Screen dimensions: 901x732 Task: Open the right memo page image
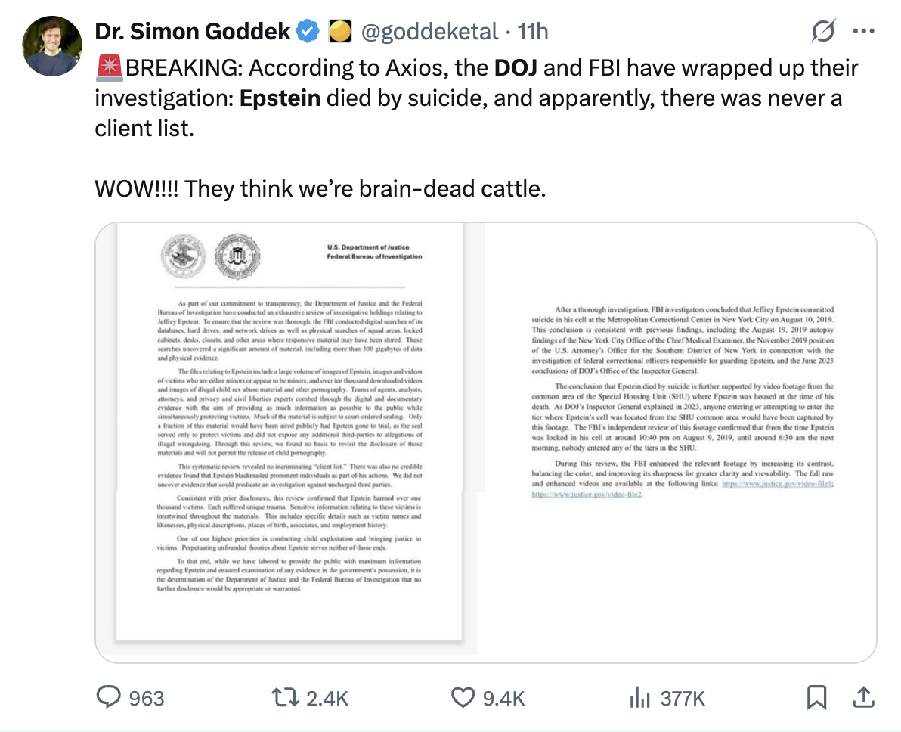(680, 439)
